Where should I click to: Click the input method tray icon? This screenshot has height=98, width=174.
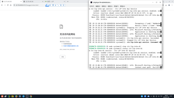click(148, 96)
